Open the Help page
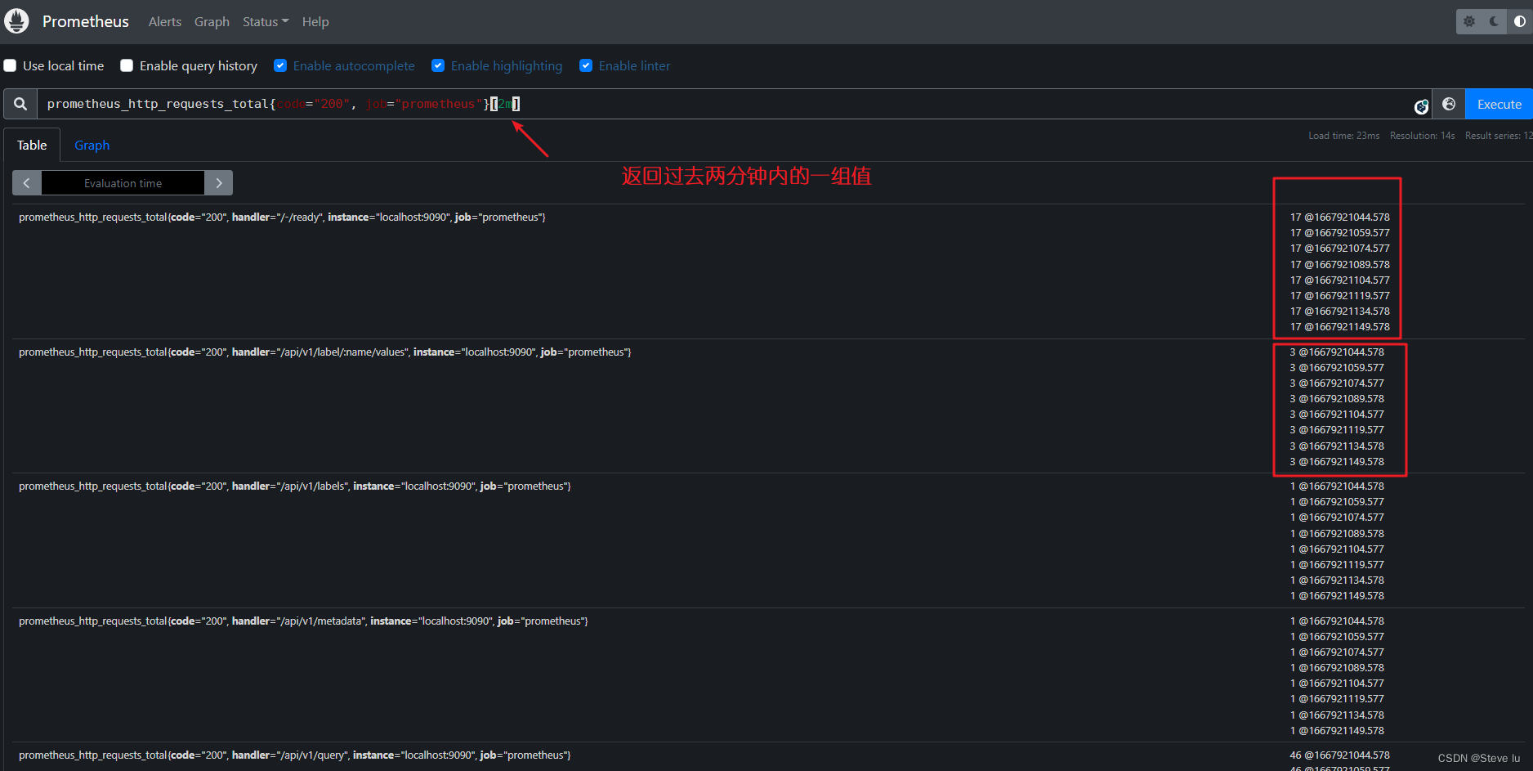The height and width of the screenshot is (771, 1533). (315, 22)
